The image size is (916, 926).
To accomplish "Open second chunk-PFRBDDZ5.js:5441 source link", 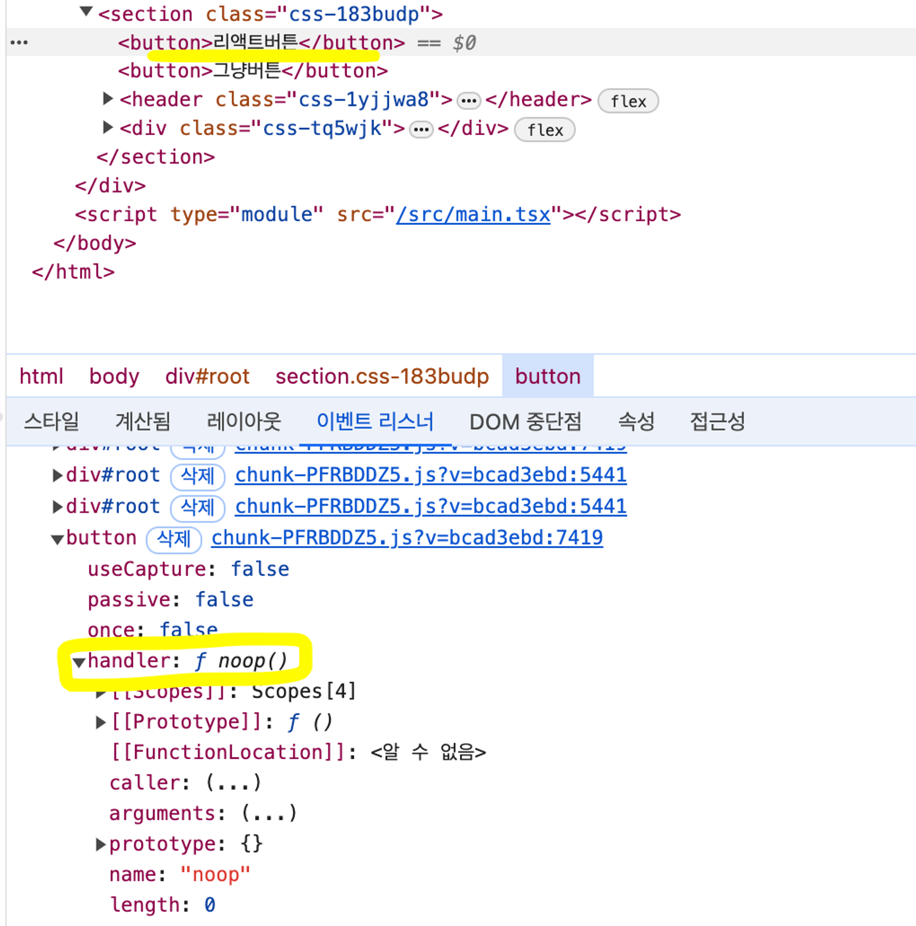I will [x=431, y=506].
